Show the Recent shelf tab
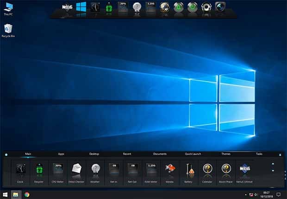287x199 pixels. (x=127, y=154)
